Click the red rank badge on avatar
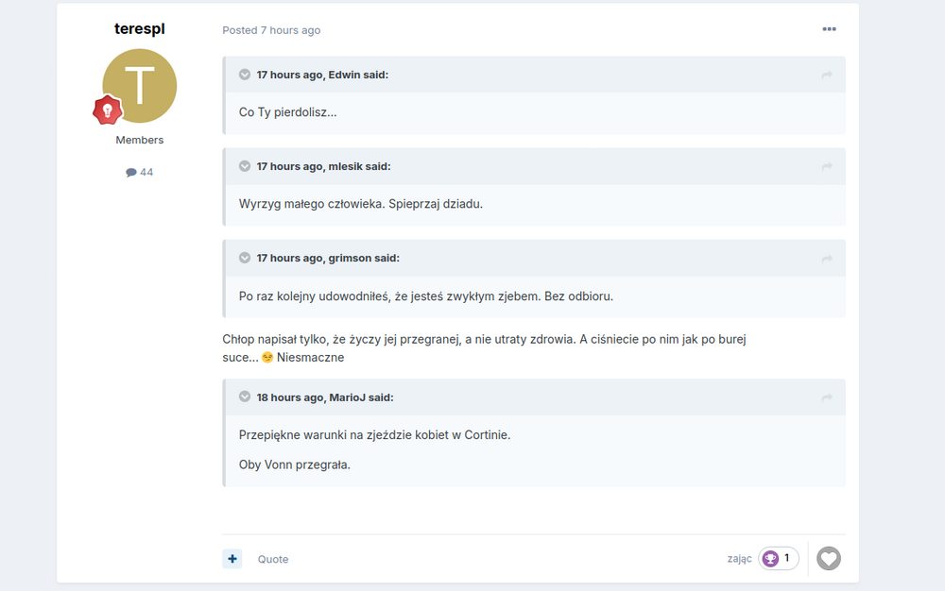Screen dimensions: 945x591 click(x=108, y=110)
